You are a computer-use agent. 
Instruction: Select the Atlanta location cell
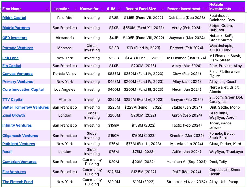[x=65, y=100]
